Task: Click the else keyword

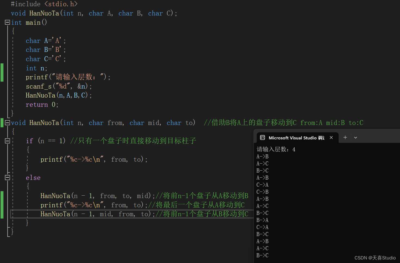Action: coord(33,178)
